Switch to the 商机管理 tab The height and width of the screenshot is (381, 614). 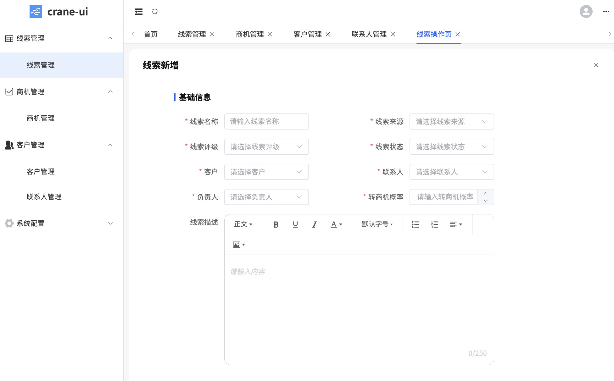click(250, 34)
